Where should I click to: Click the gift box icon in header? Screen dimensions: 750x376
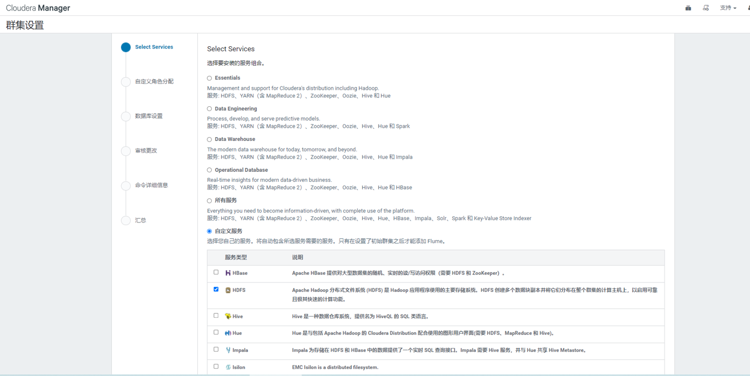point(688,8)
